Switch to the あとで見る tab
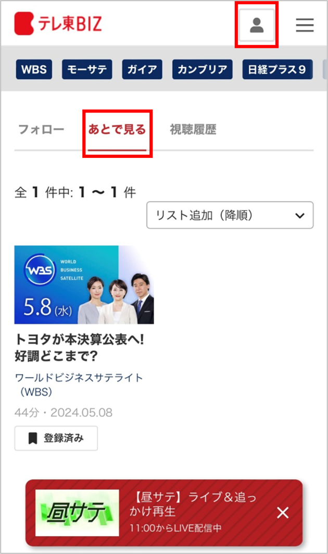Screen dimensions: 328x554 point(117,130)
